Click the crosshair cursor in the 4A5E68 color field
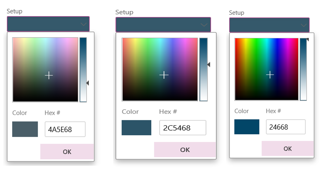The image size is (322, 169). click(49, 75)
